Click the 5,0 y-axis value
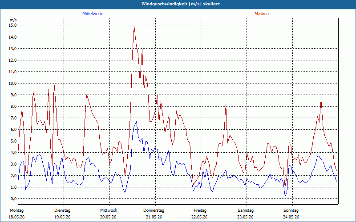The height and width of the screenshot is (222, 356). pos(13,141)
